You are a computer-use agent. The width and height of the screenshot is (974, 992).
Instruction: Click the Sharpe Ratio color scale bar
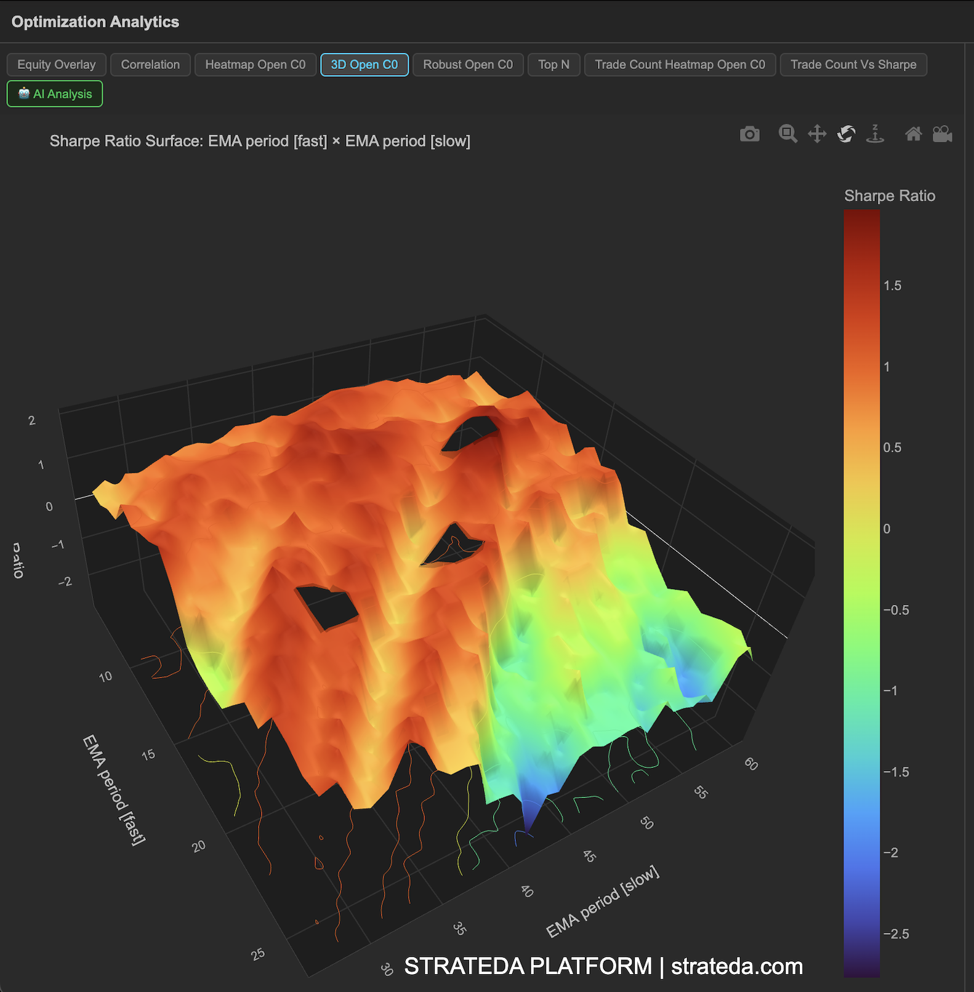861,591
